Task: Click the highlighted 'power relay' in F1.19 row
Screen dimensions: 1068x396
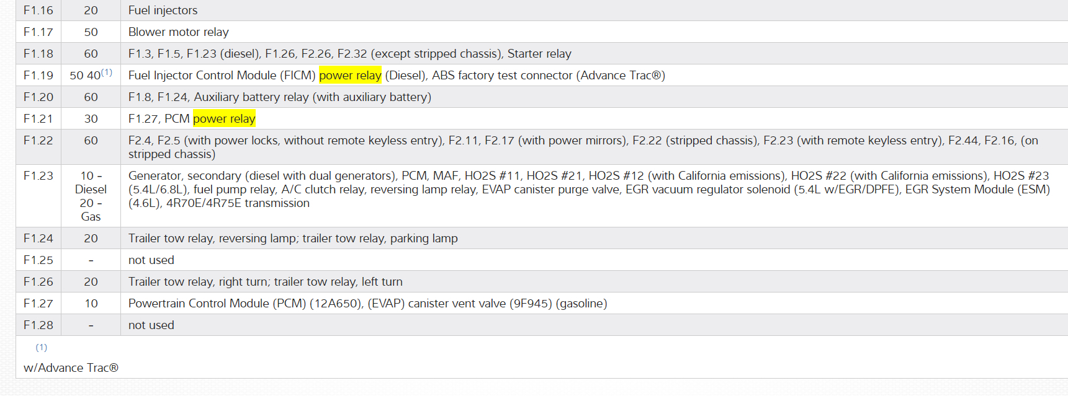Action: 350,76
